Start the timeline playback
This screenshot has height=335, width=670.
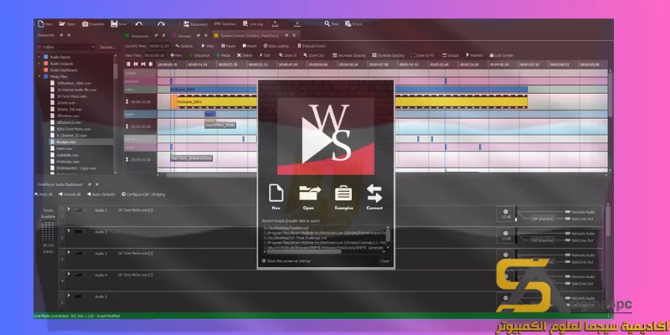pos(208,46)
